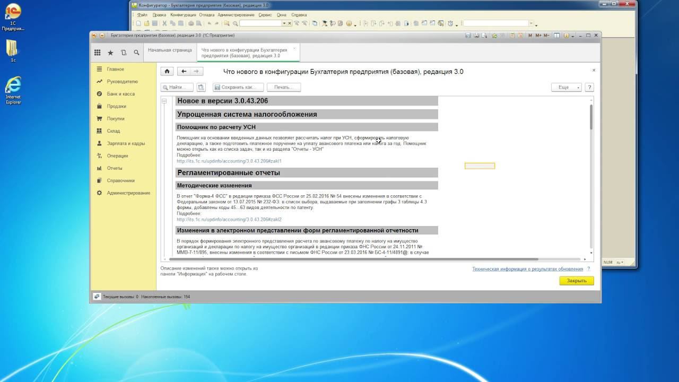Open the ru language selector in Configurator
The width and height of the screenshot is (679, 382).
[x=619, y=262]
